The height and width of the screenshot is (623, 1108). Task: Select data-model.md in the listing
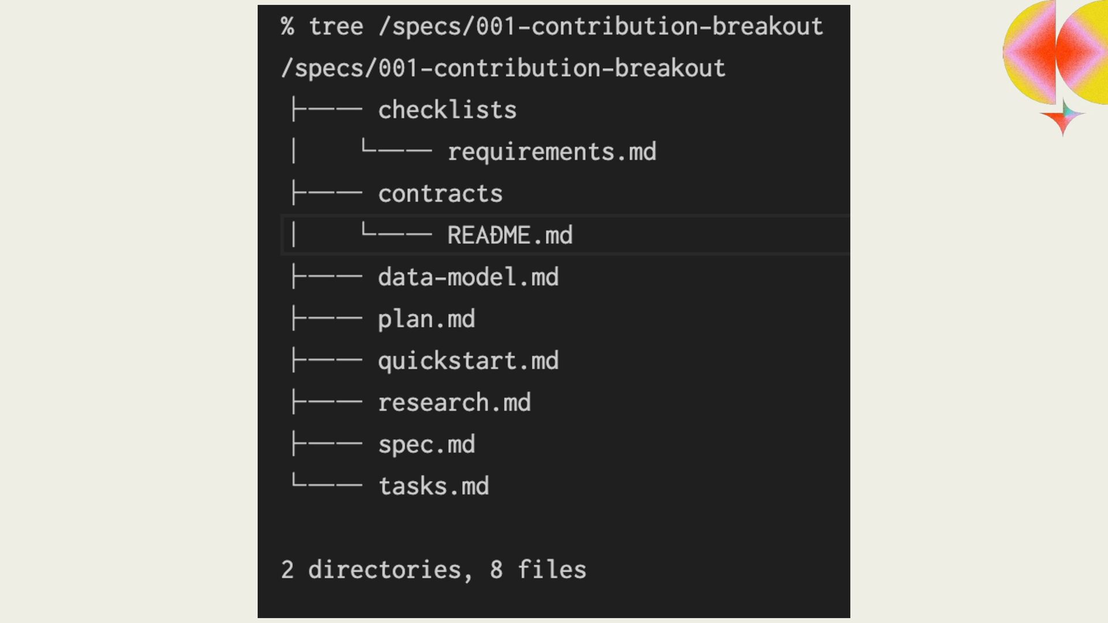[x=468, y=277]
